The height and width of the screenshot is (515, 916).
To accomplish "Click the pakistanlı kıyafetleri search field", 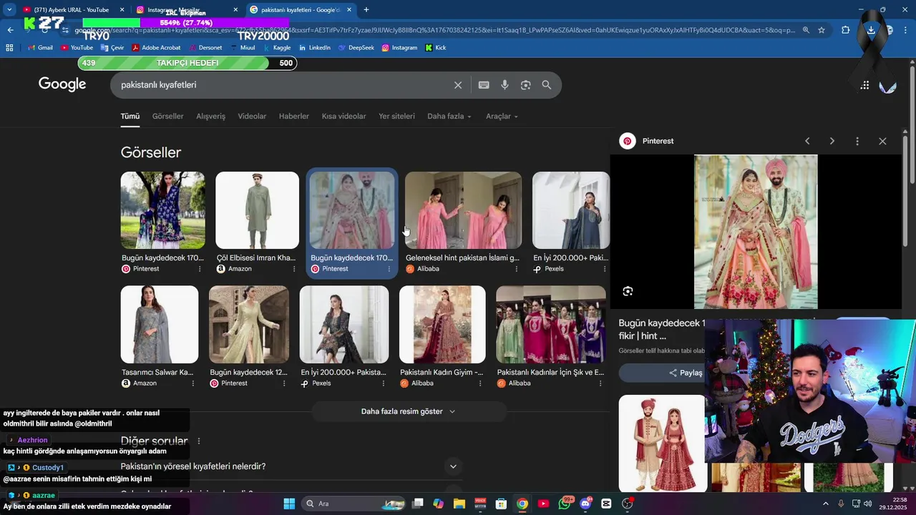I will click(x=284, y=85).
